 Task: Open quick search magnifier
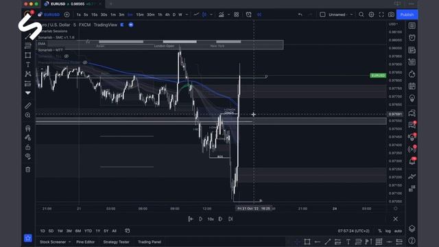[x=361, y=14]
